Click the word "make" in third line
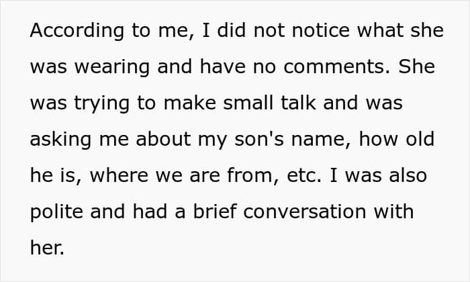This screenshot has height=282, width=470. [190, 103]
